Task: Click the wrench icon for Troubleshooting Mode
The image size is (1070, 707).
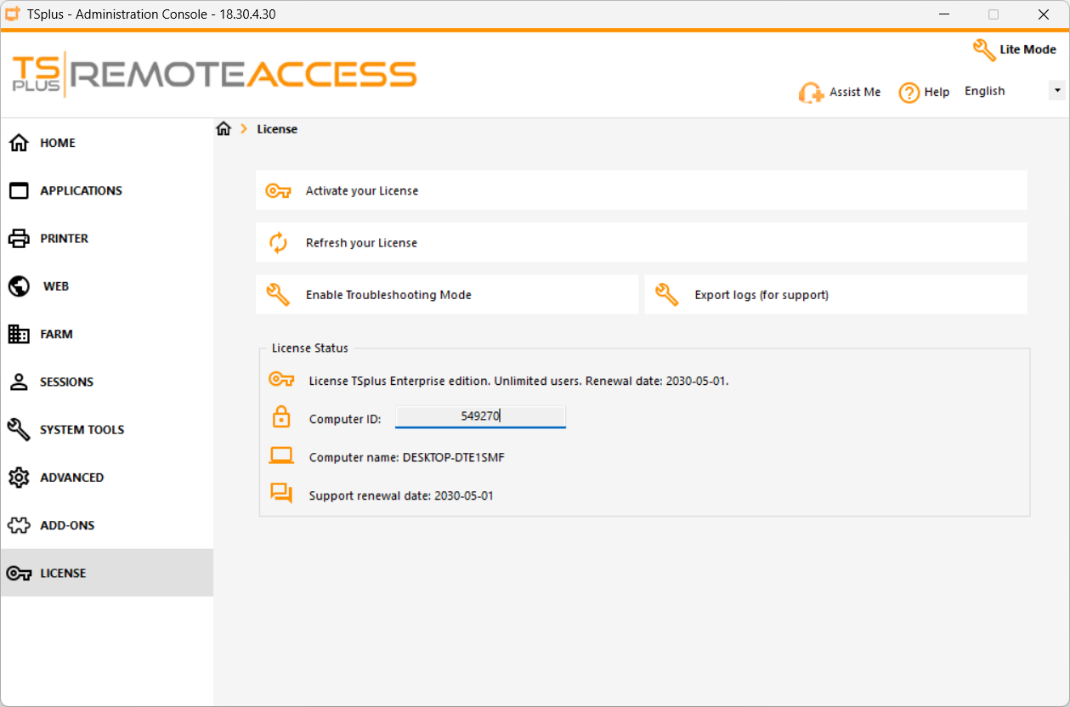Action: (279, 295)
